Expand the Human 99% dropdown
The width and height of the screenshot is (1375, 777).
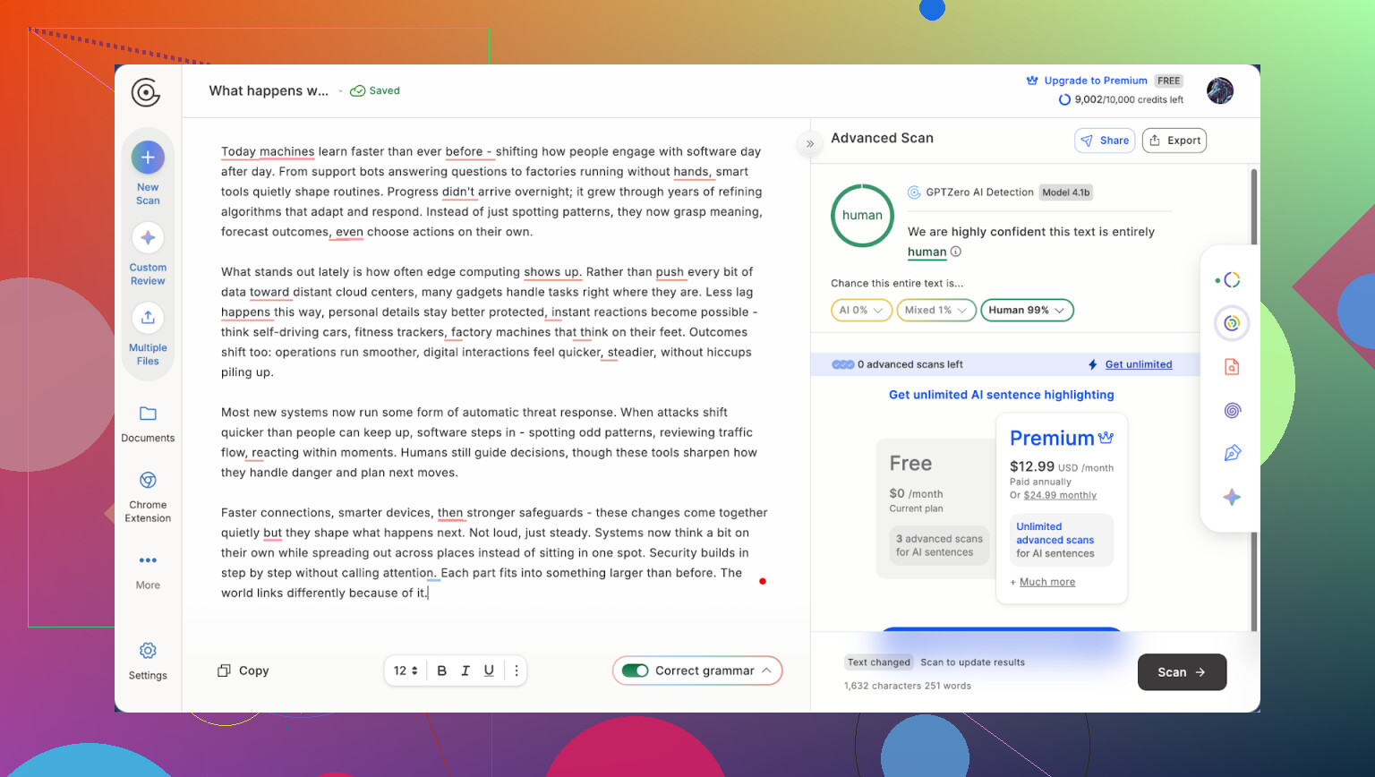1027,311
